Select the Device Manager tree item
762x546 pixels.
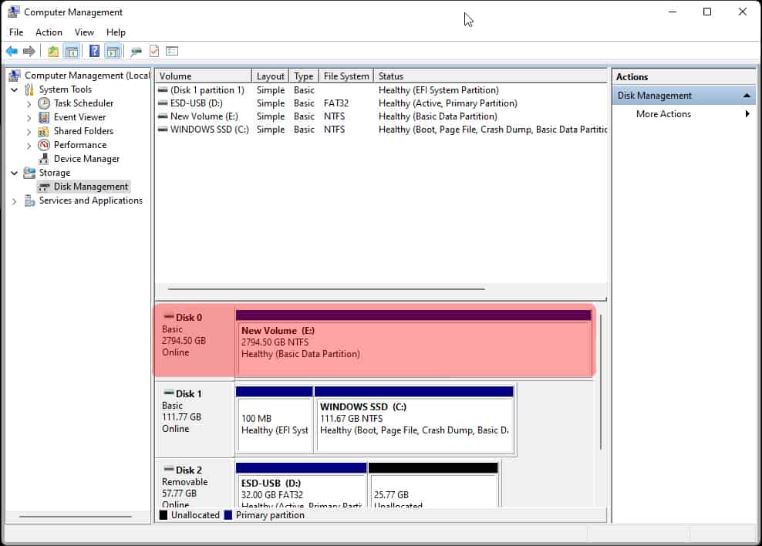click(x=86, y=159)
